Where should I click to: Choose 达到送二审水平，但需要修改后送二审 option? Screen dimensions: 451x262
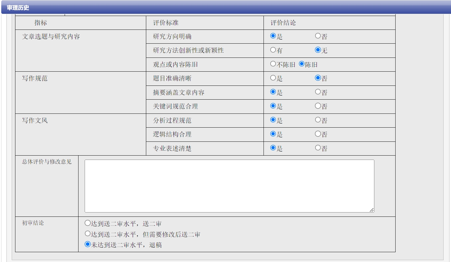88,234
